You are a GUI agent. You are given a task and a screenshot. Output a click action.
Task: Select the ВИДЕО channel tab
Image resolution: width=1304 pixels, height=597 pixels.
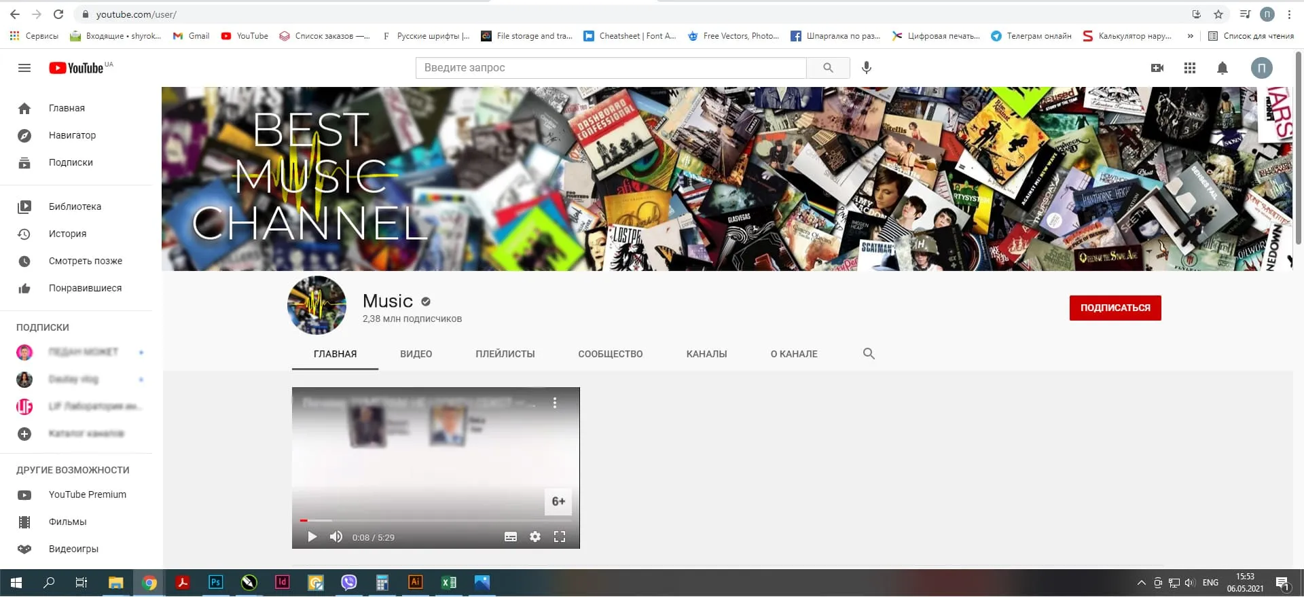coord(416,354)
